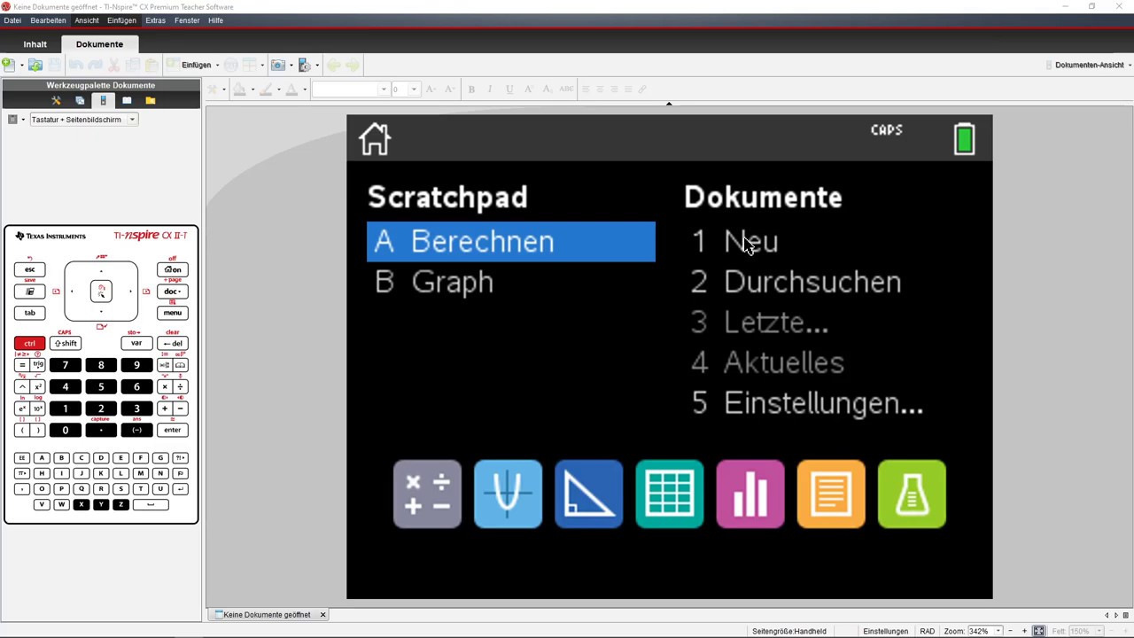Click the shift key on the keypad

pyautogui.click(x=65, y=344)
